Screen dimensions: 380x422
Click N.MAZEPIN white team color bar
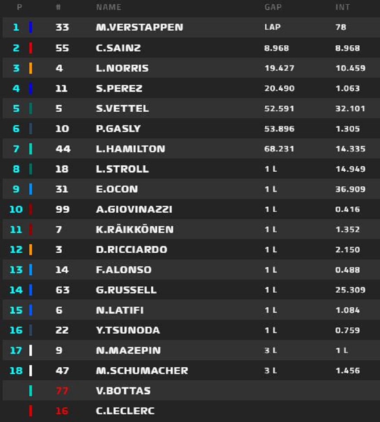click(31, 350)
